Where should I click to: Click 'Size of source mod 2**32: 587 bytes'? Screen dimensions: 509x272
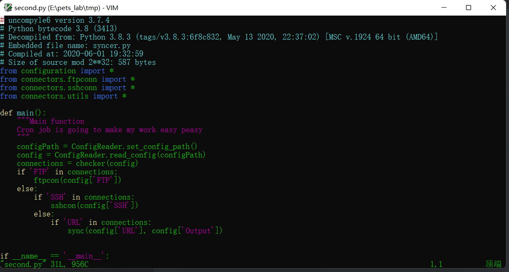point(78,62)
